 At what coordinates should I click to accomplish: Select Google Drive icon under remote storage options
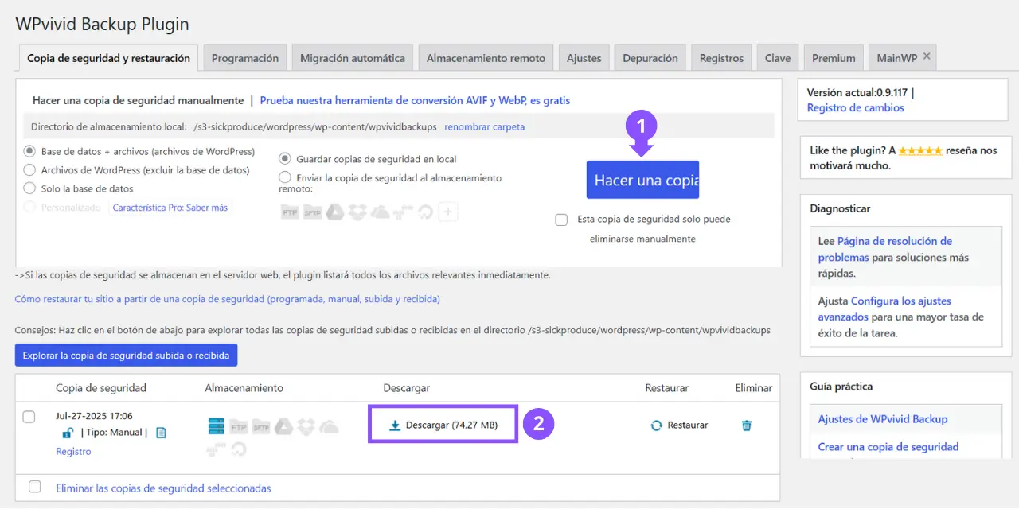335,212
